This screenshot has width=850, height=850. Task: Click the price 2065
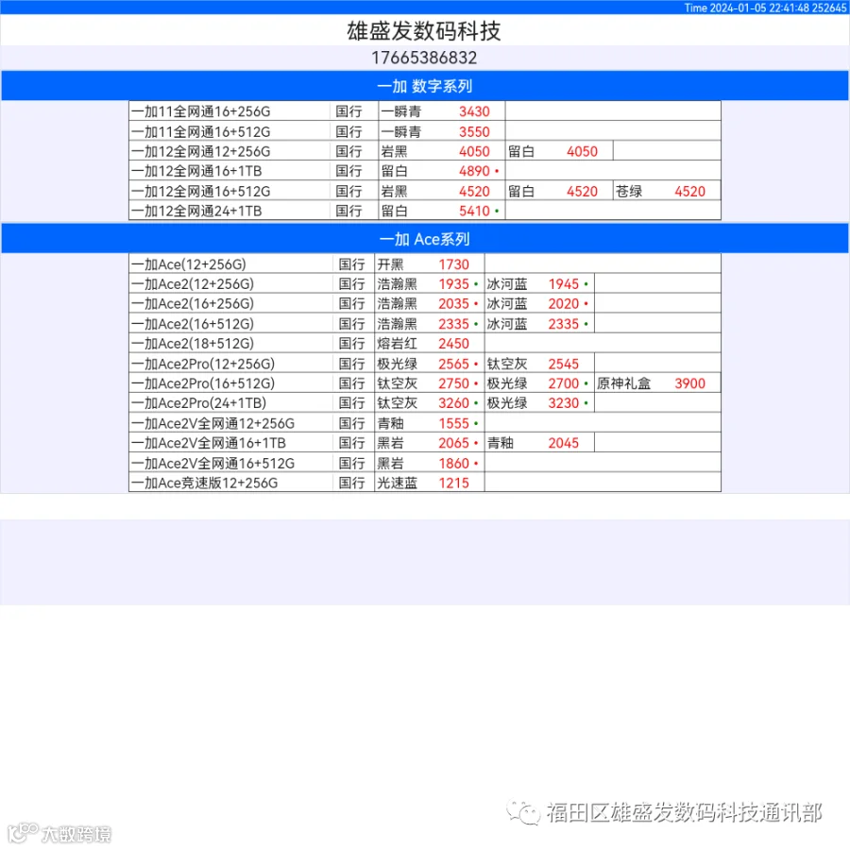(453, 443)
